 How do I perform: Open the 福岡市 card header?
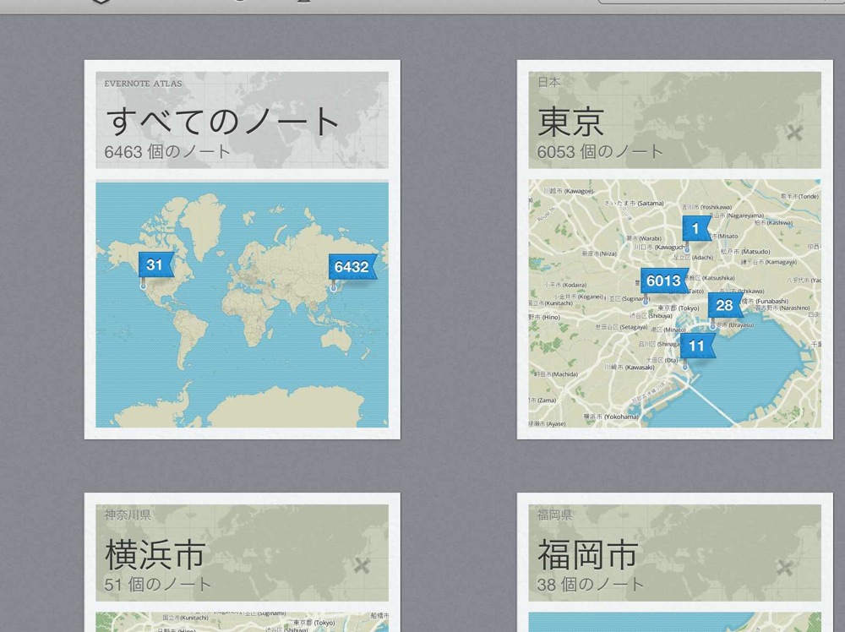pos(674,553)
